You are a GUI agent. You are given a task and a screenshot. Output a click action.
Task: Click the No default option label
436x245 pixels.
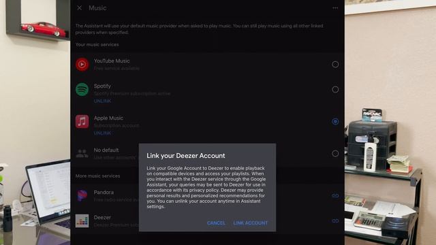click(x=106, y=150)
